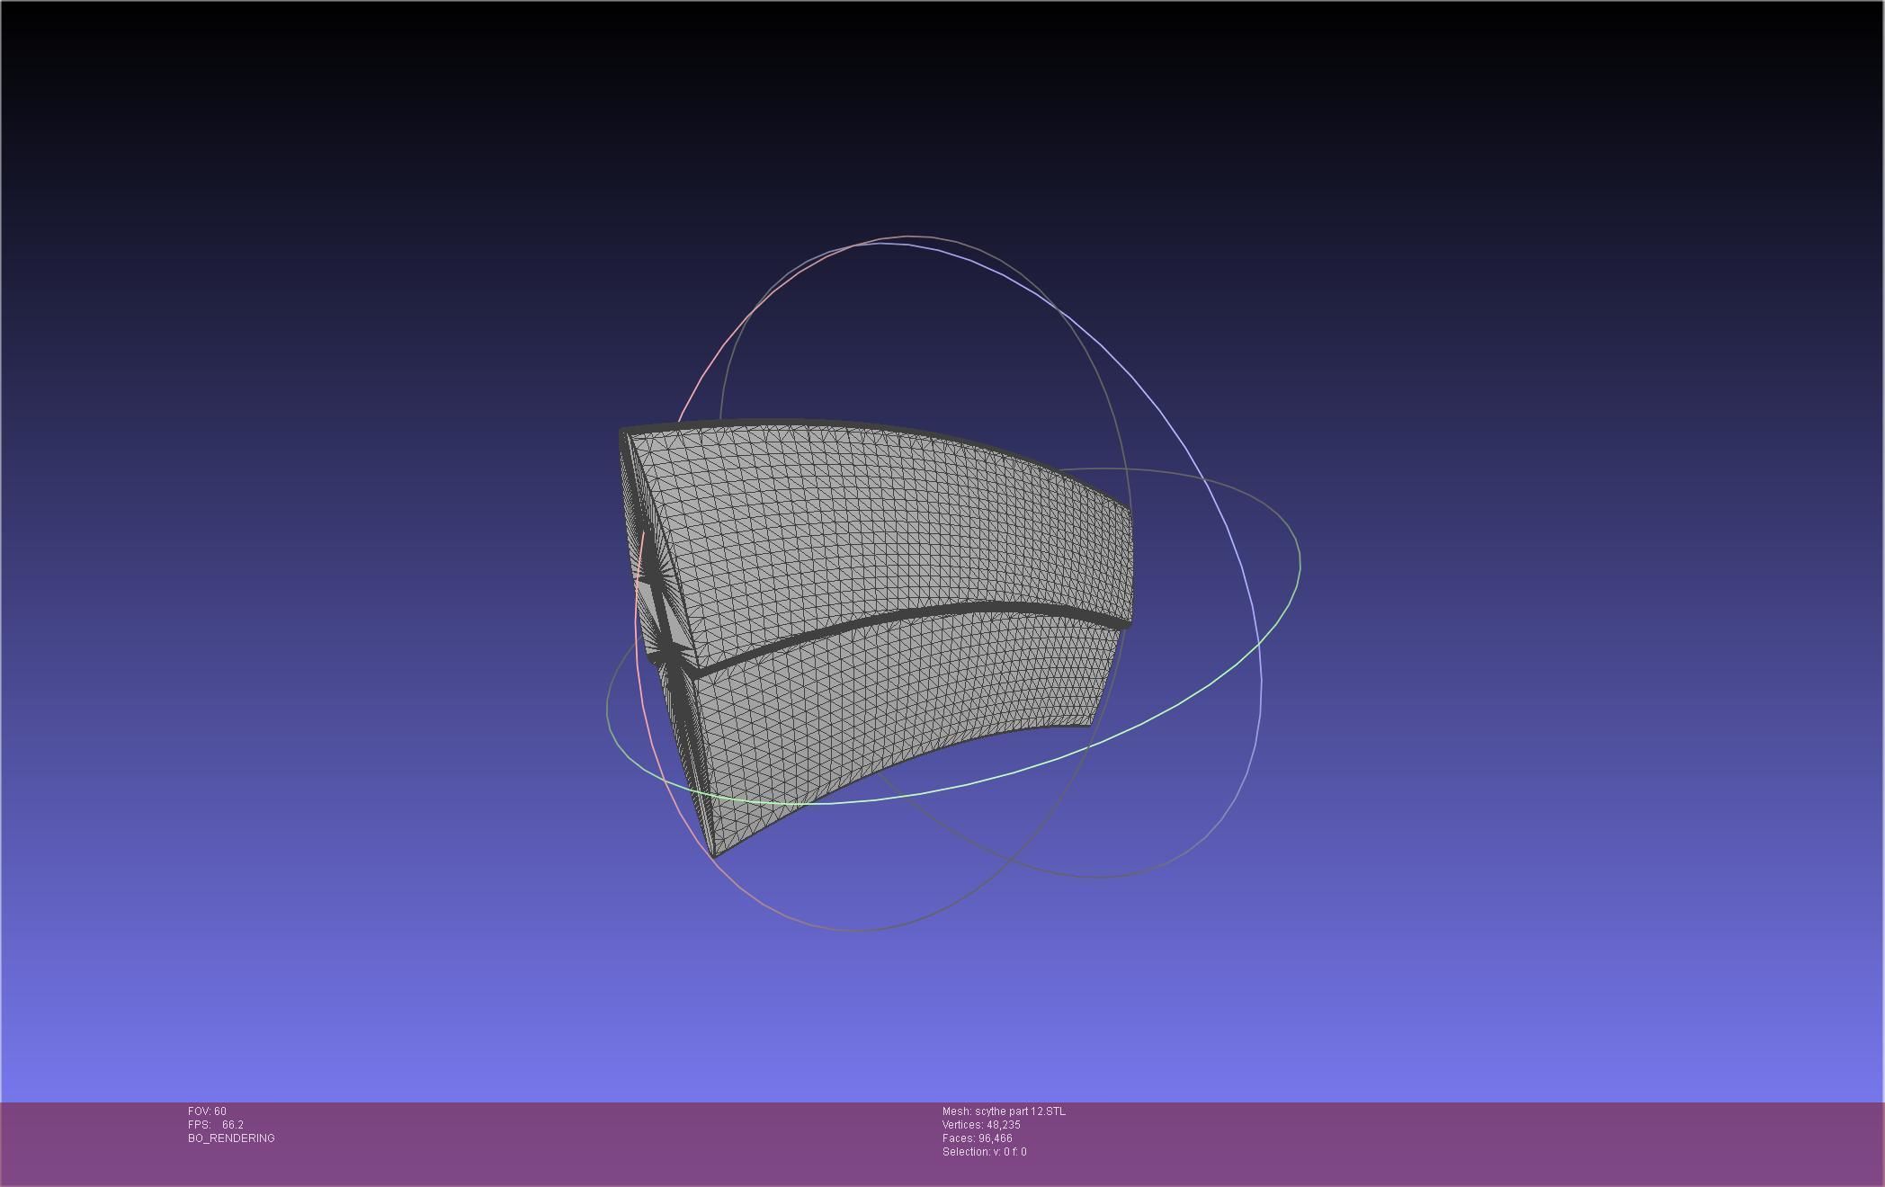Click the Selection v: 0 f: 0 text
The height and width of the screenshot is (1187, 1885).
point(984,1152)
